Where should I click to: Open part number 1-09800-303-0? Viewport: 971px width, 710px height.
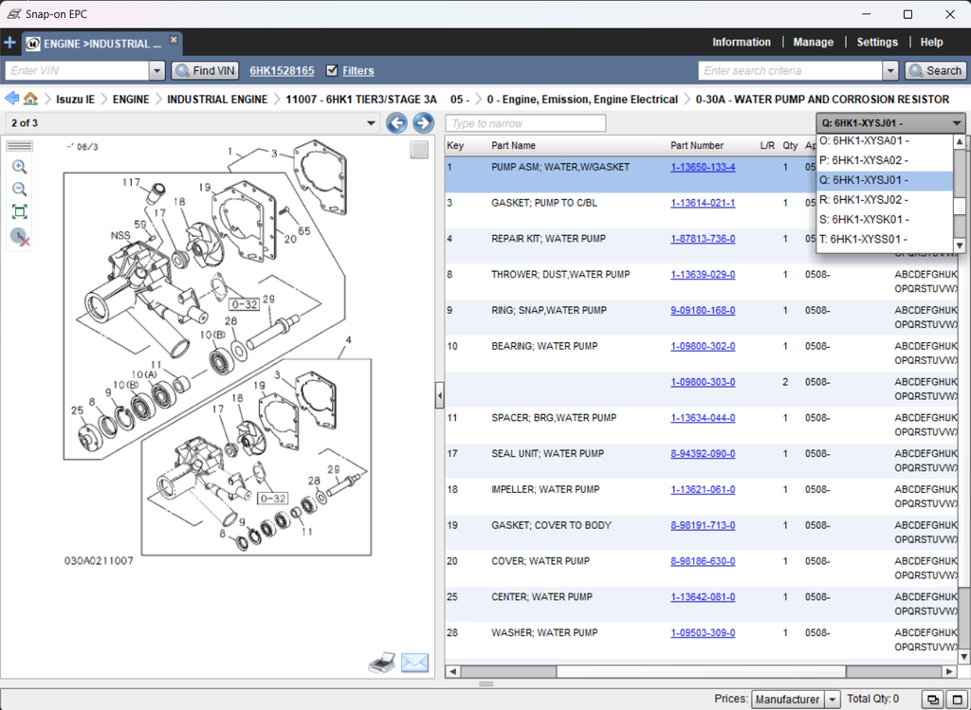[x=703, y=382]
